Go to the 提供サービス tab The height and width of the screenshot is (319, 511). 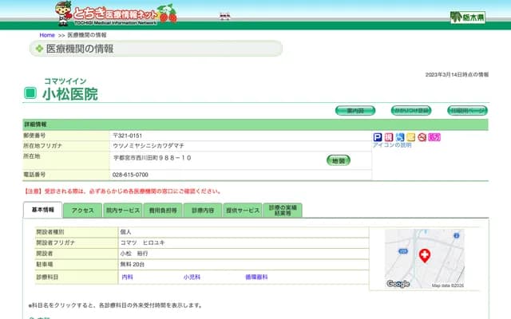[243, 211]
